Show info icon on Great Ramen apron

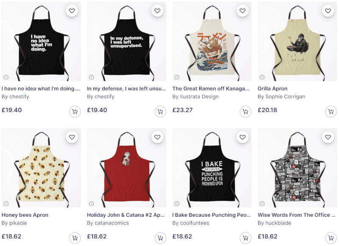pos(177,77)
